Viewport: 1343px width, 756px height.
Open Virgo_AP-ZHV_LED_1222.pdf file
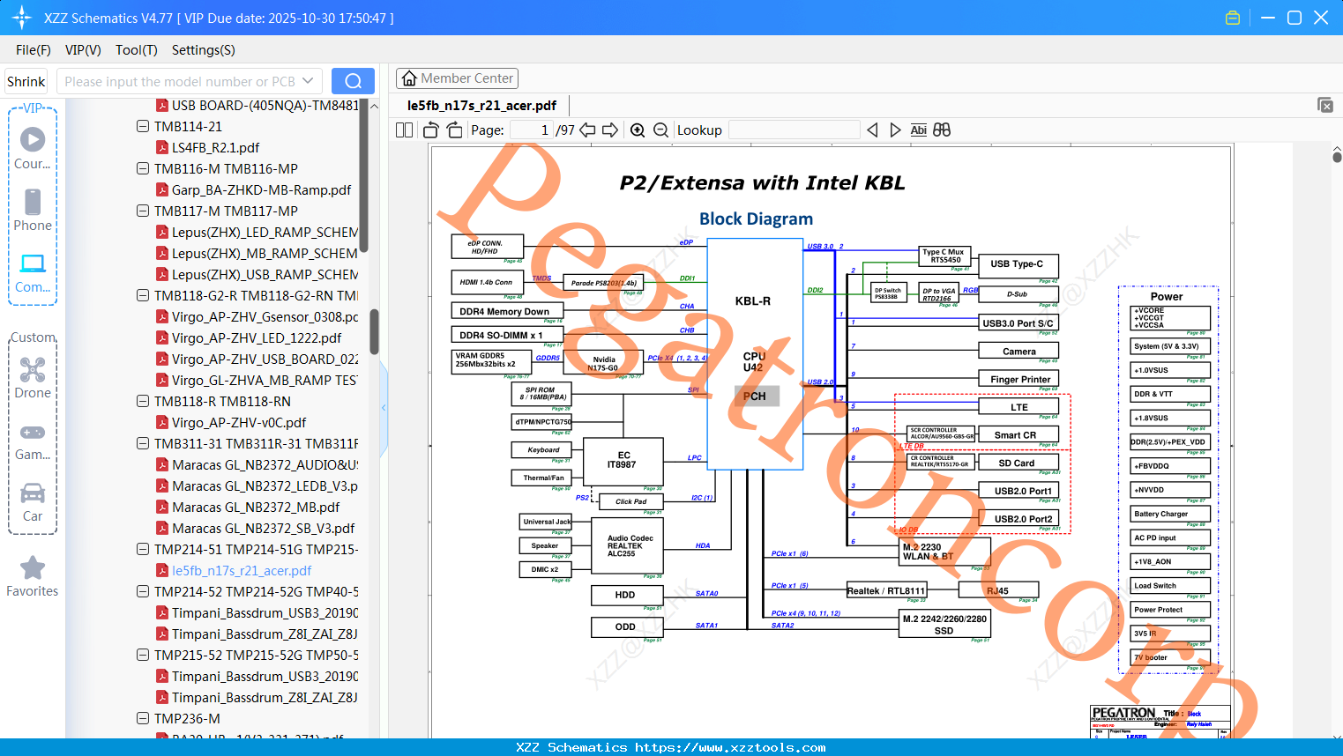[257, 338]
